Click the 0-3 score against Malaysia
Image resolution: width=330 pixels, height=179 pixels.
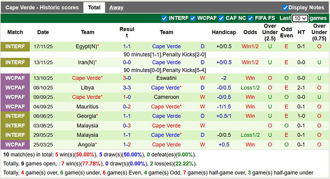(x=127, y=126)
